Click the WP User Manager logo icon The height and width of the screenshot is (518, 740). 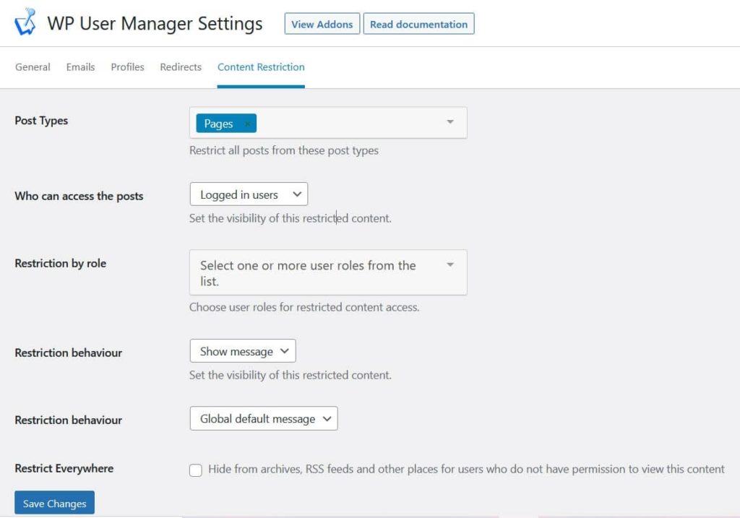tap(25, 22)
